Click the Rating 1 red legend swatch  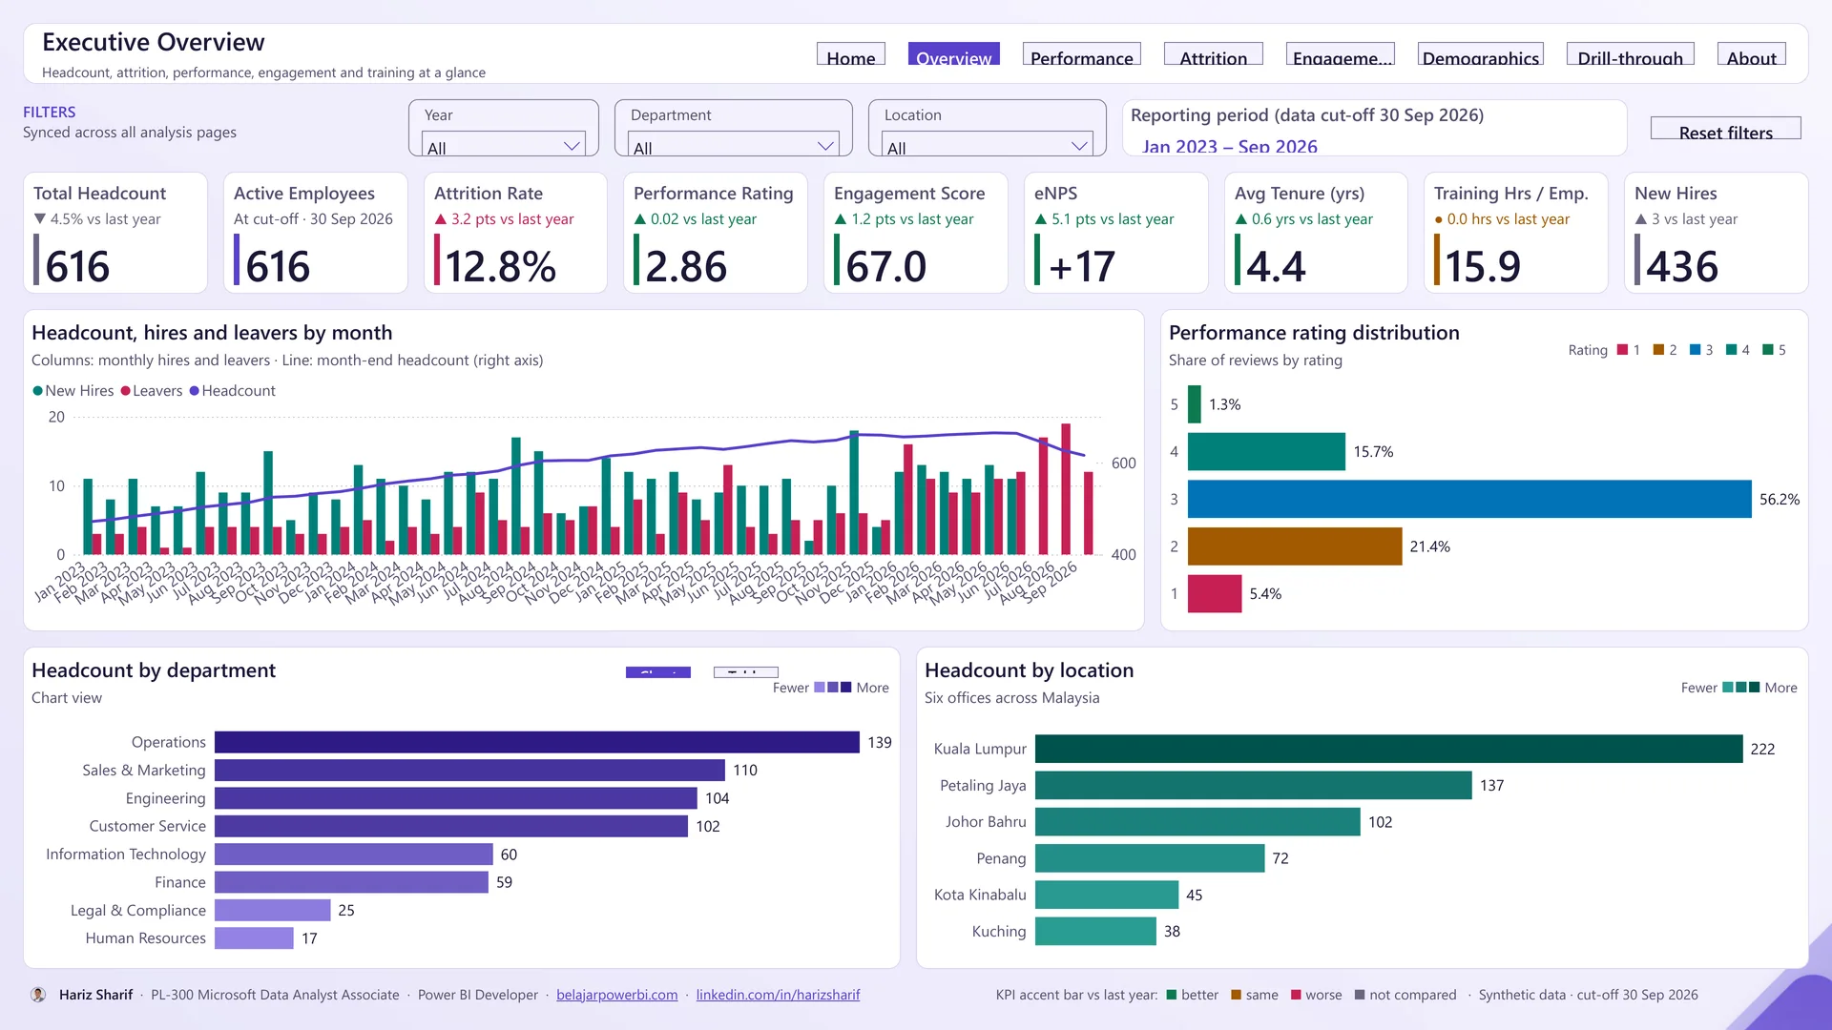click(x=1622, y=350)
